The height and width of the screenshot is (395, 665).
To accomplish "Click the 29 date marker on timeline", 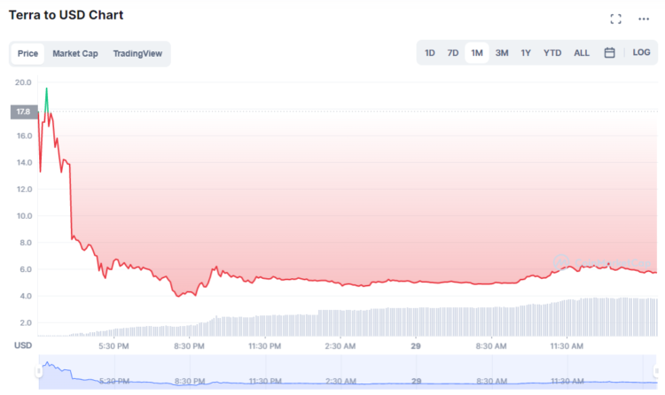I will tap(416, 345).
